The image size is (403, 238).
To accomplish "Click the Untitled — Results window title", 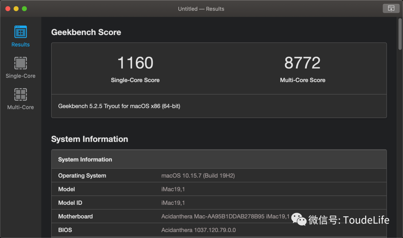I will [x=201, y=9].
